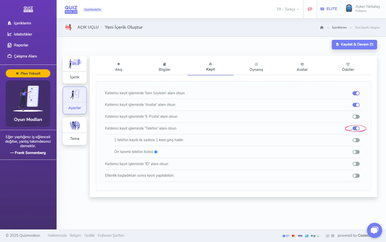Screen dimensions: 386x242
Task: Click the home breadcrumb icon
Action: click(322, 27)
